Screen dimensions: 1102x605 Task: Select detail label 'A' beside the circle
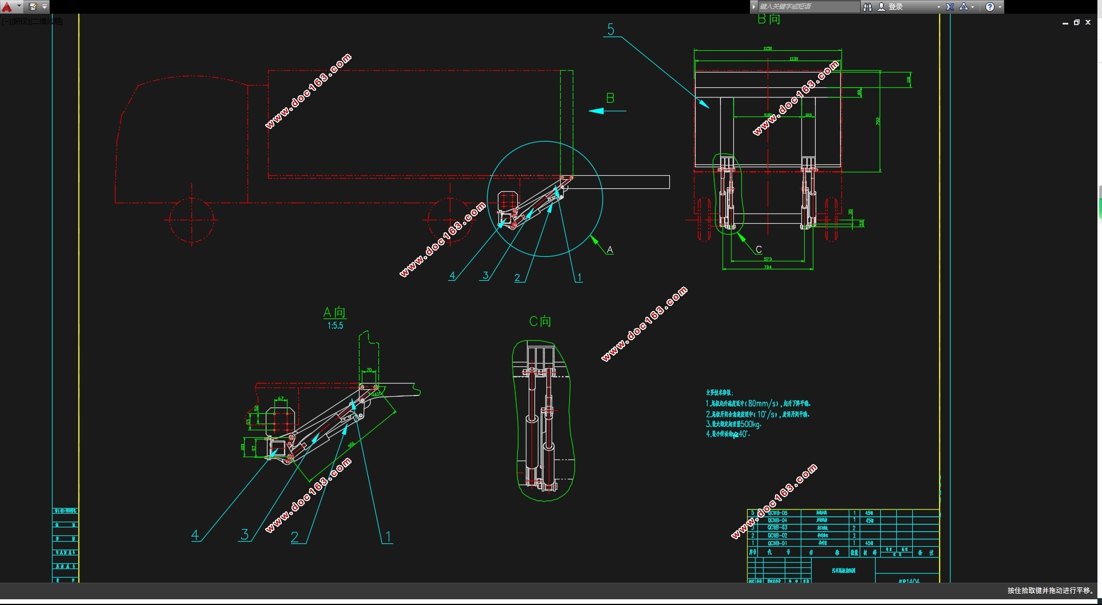(610, 249)
